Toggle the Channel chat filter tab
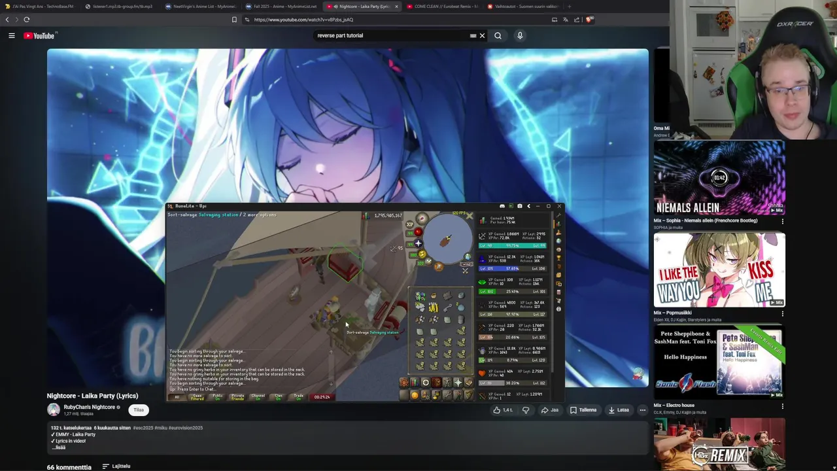 pos(258,396)
